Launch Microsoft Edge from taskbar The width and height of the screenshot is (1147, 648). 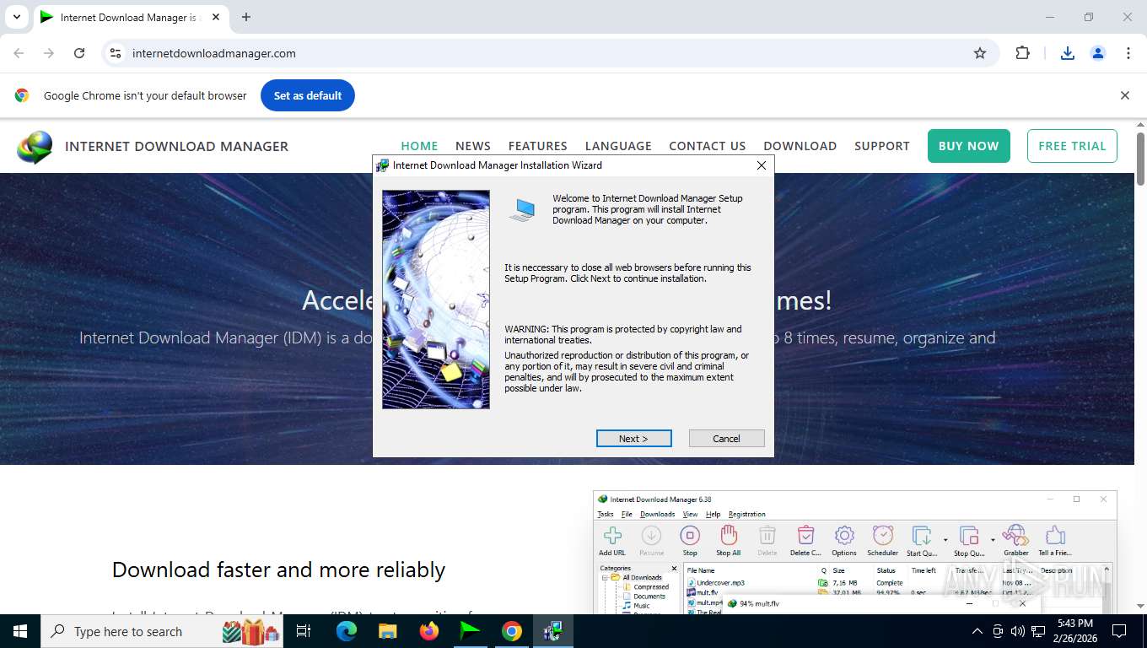[347, 631]
